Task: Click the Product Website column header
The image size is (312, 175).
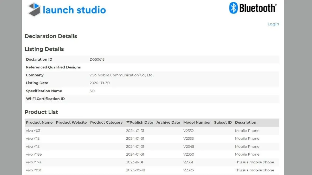Action: pyautogui.click(x=71, y=122)
